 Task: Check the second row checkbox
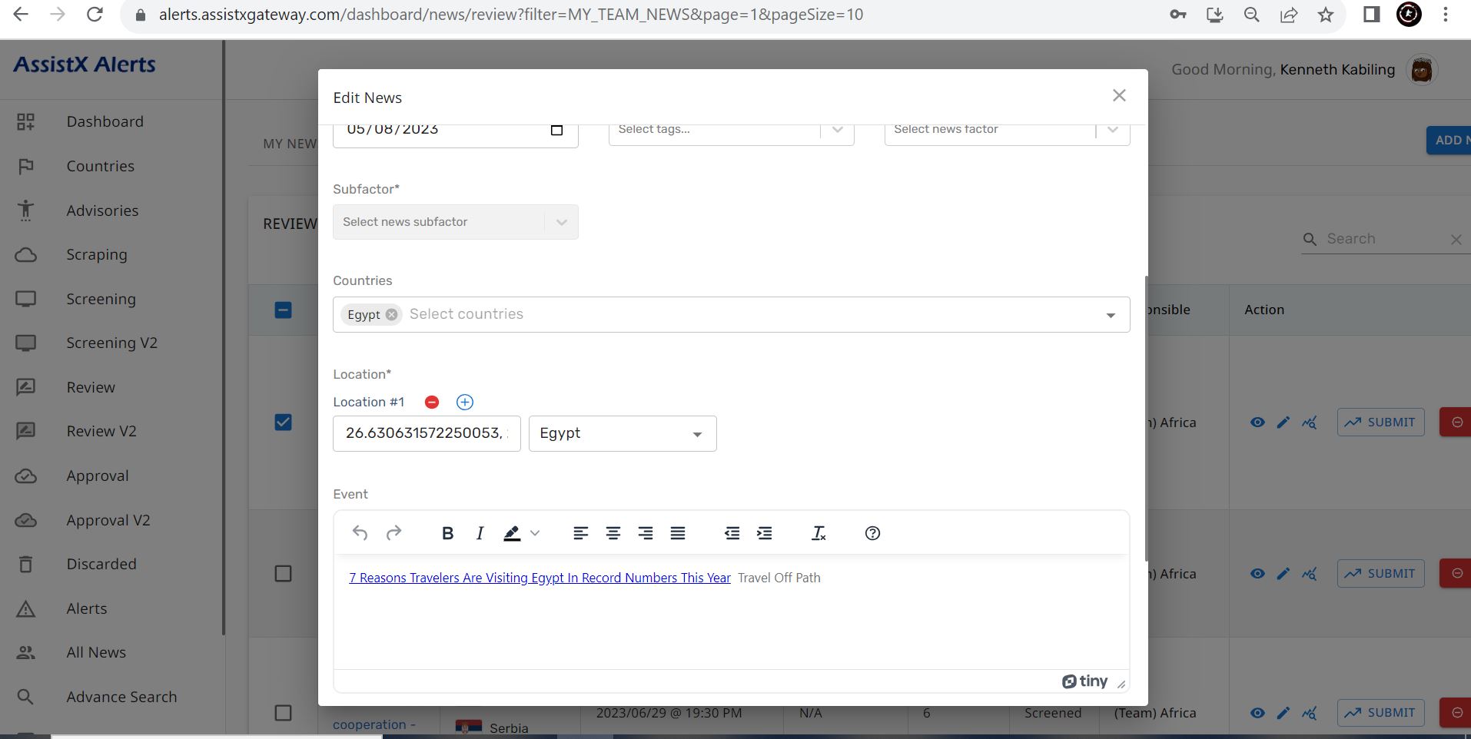click(283, 574)
